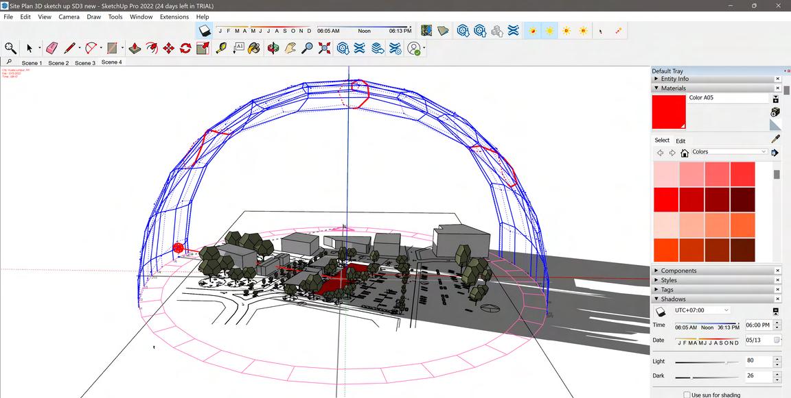Switch to Scene 2 tab
Viewport: 791px width, 398px height.
point(58,63)
